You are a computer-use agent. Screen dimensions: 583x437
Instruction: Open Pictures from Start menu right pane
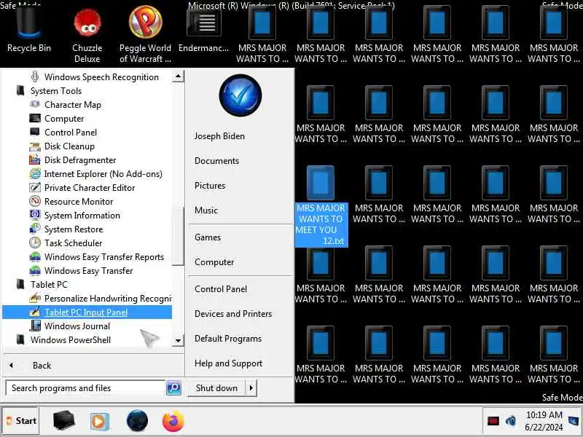[210, 186]
